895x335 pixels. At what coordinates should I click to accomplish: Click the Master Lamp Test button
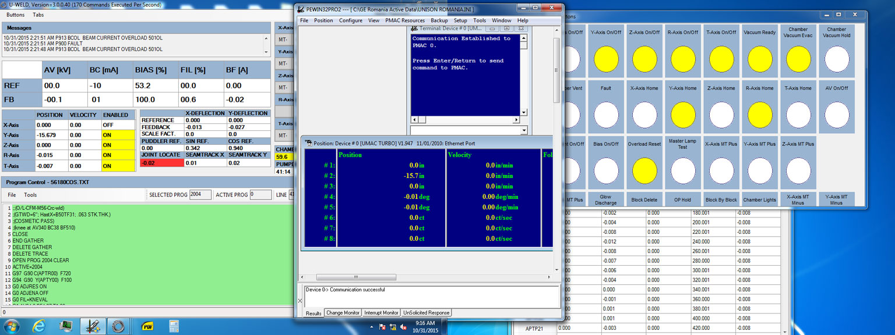click(683, 171)
